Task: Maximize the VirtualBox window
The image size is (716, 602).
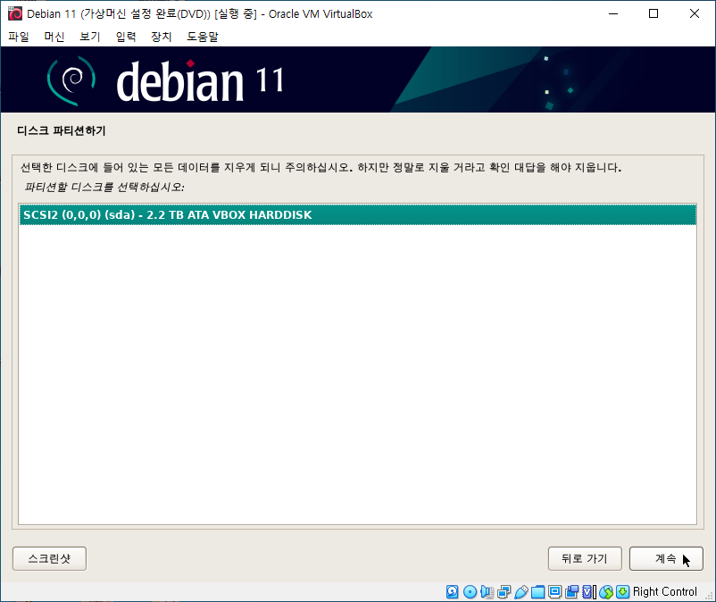Action: (x=654, y=13)
